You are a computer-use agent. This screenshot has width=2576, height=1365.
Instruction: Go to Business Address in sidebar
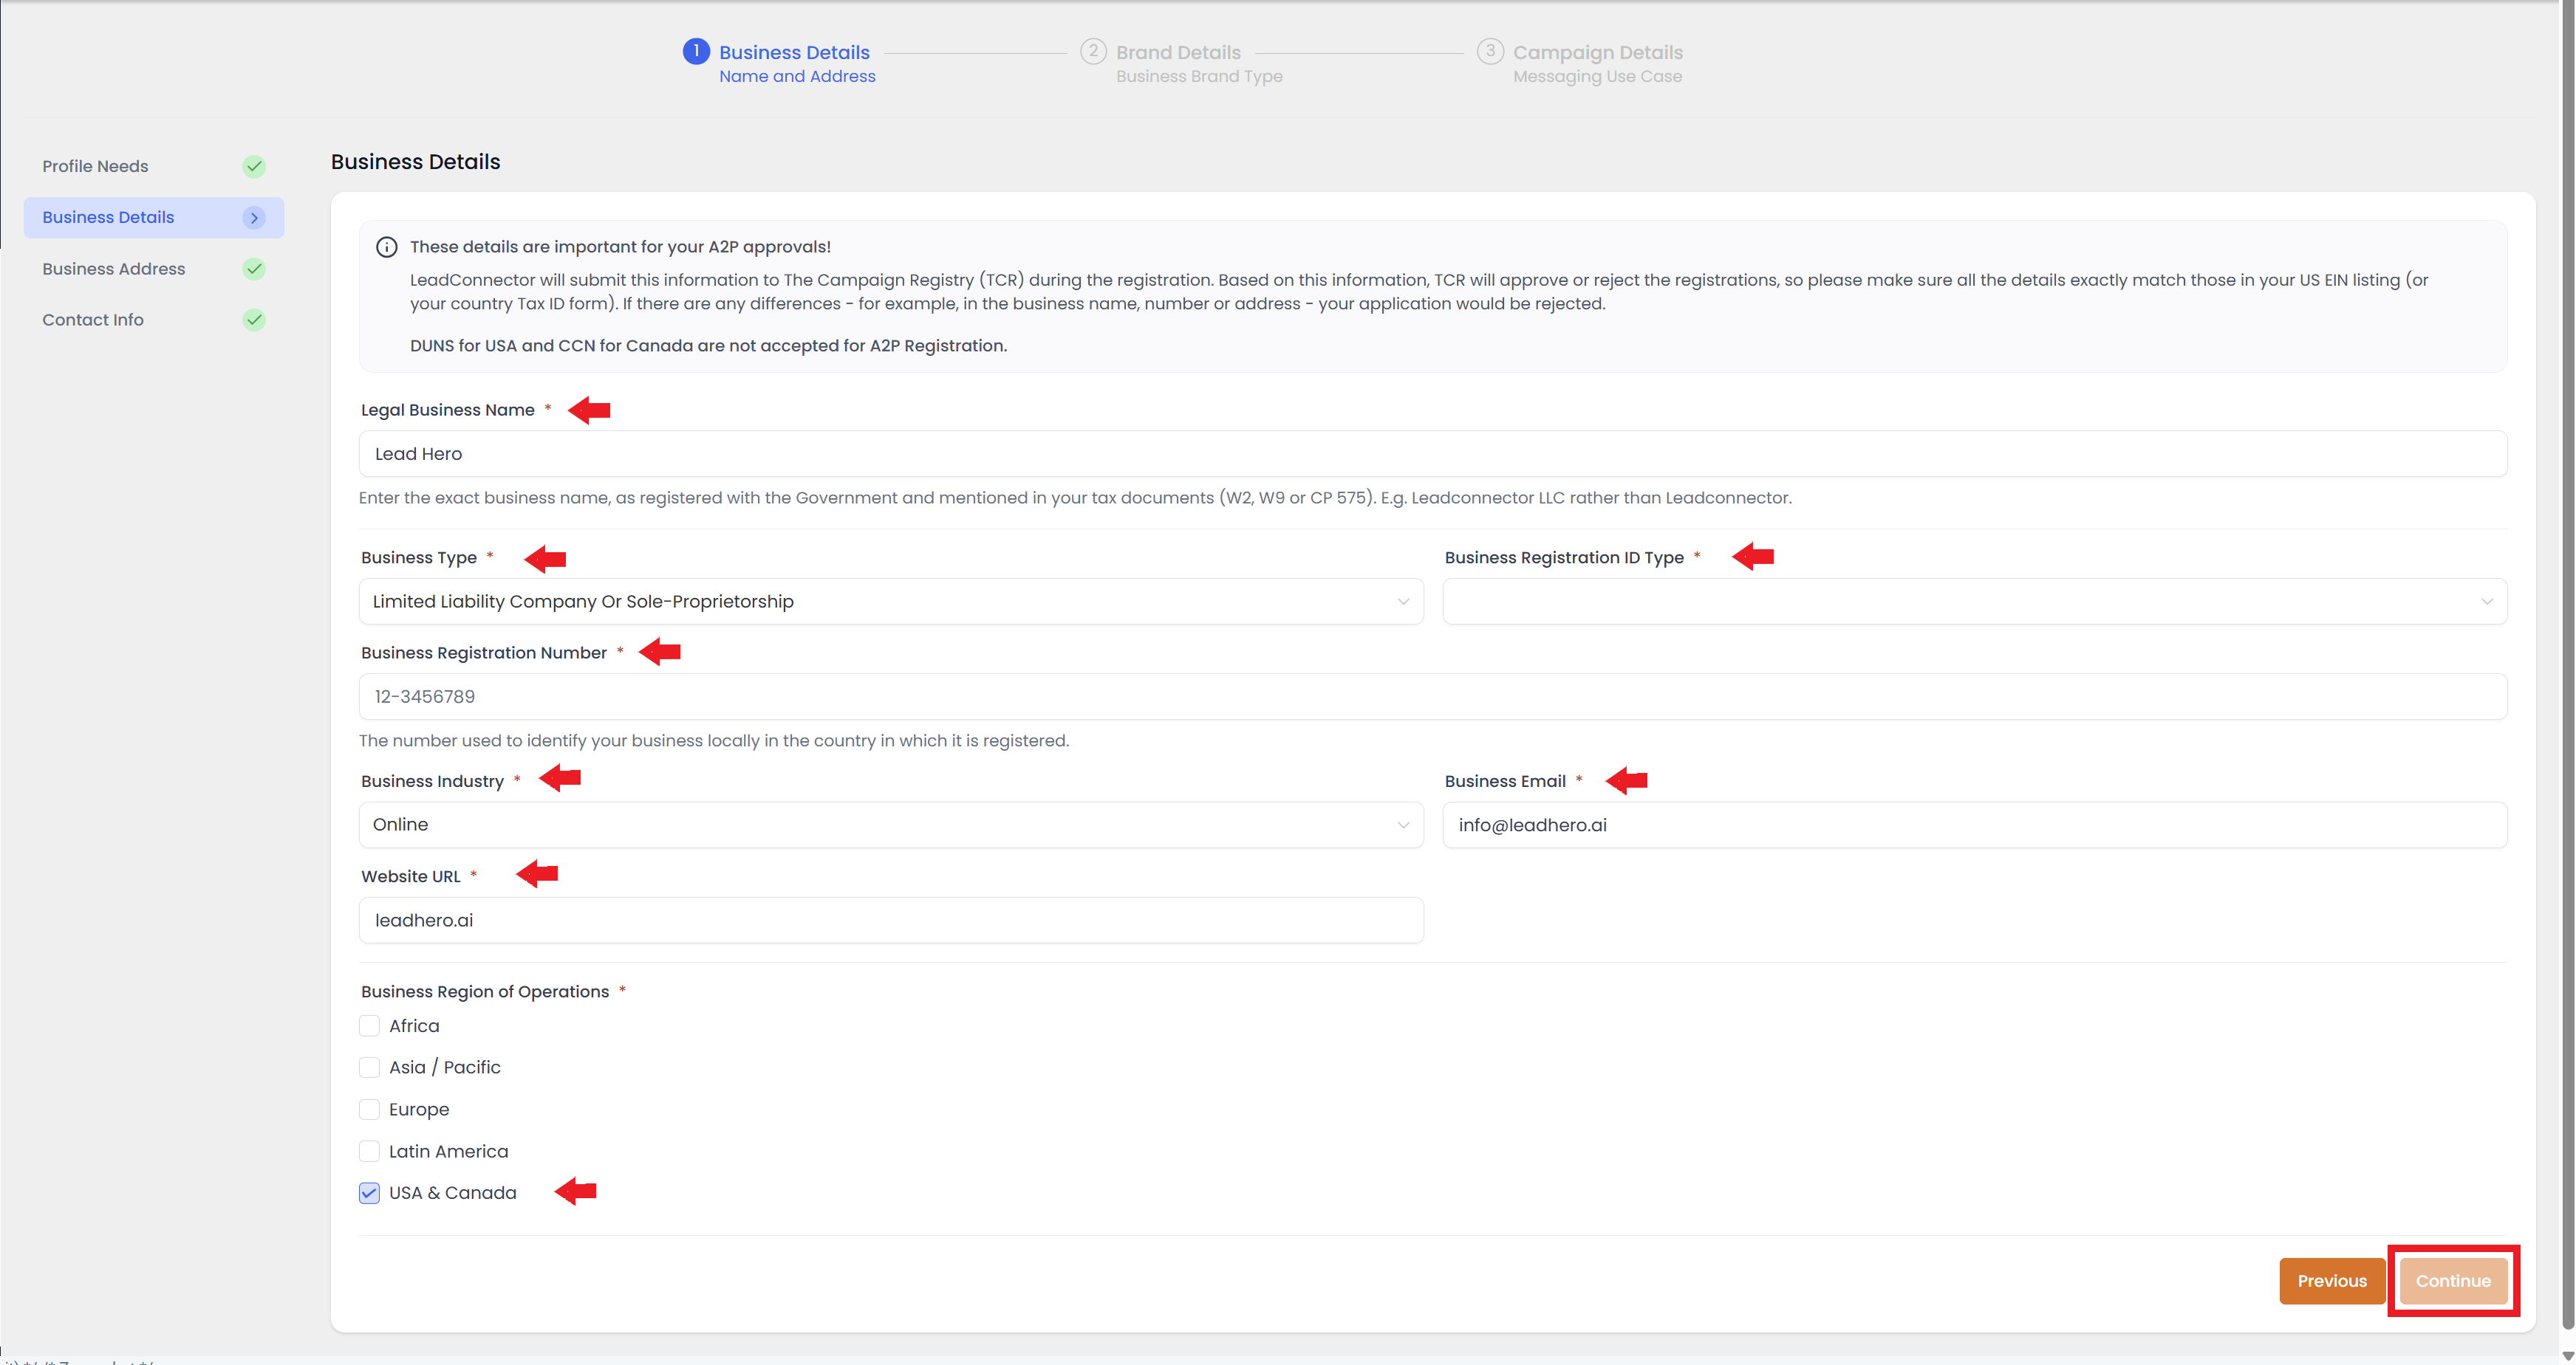point(114,269)
